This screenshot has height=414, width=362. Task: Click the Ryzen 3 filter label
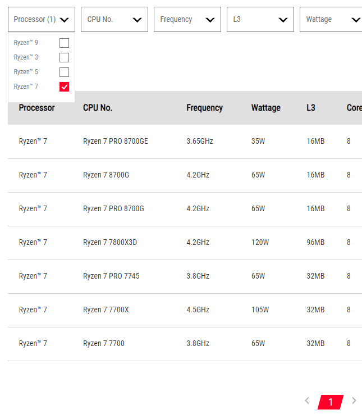[26, 57]
